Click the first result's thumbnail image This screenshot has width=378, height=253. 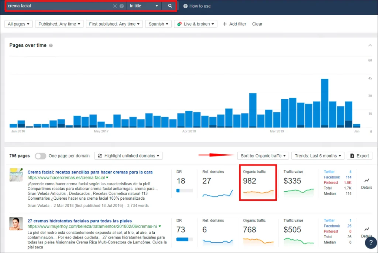16,174
